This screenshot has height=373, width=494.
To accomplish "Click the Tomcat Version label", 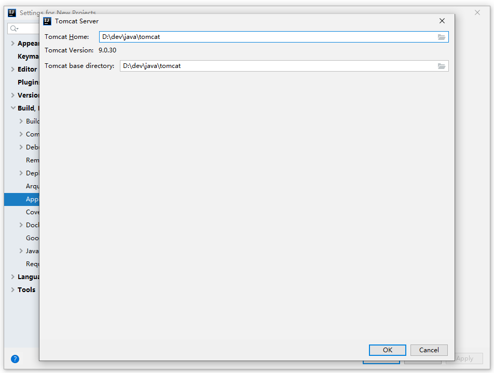I will (69, 50).
